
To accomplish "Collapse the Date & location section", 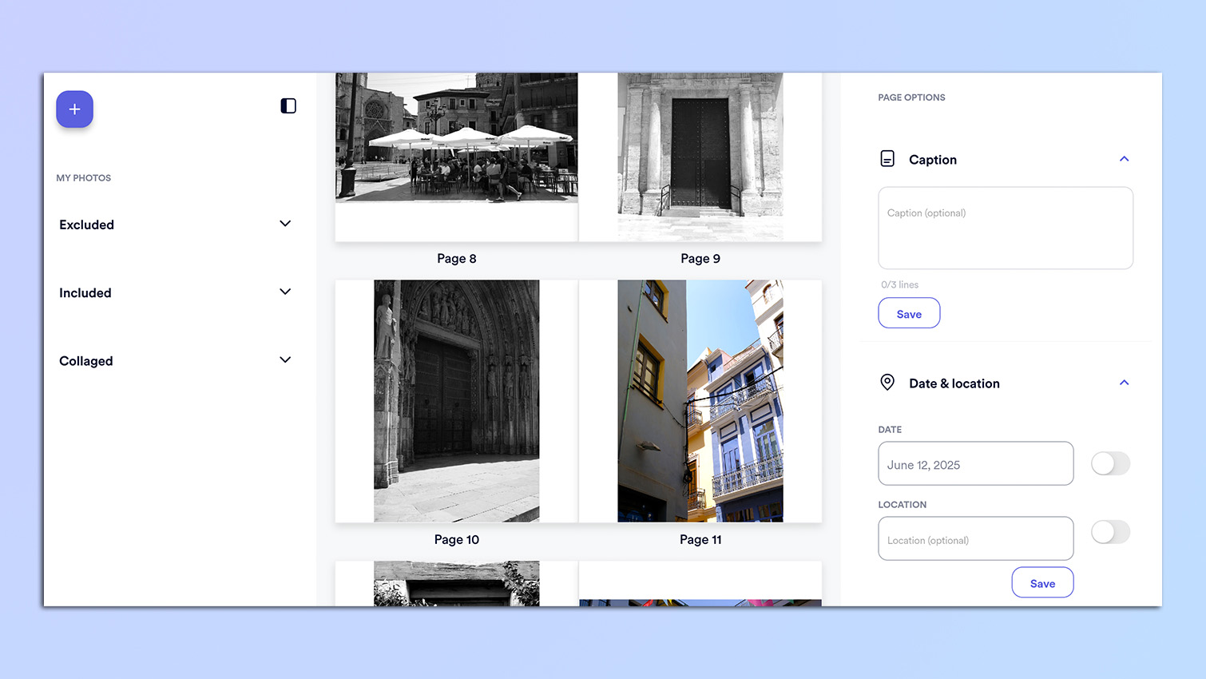I will 1124,383.
